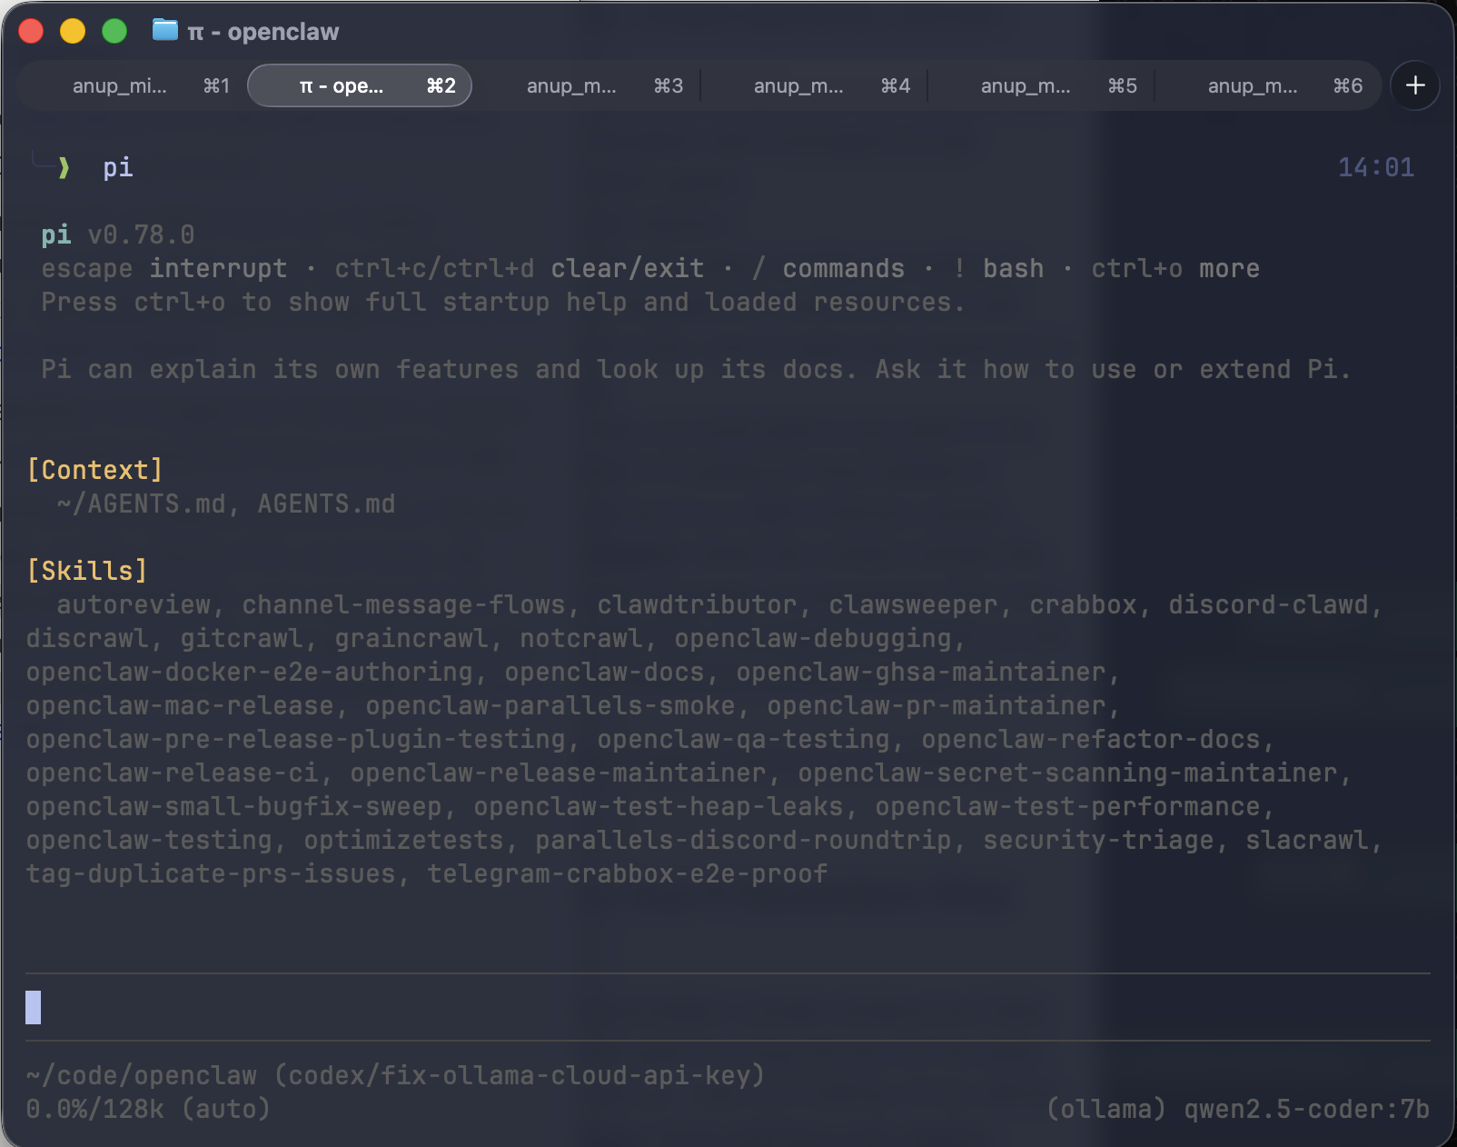The image size is (1457, 1147).
Task: Click the openclaw-pr-maintainer skill
Action: click(x=937, y=705)
